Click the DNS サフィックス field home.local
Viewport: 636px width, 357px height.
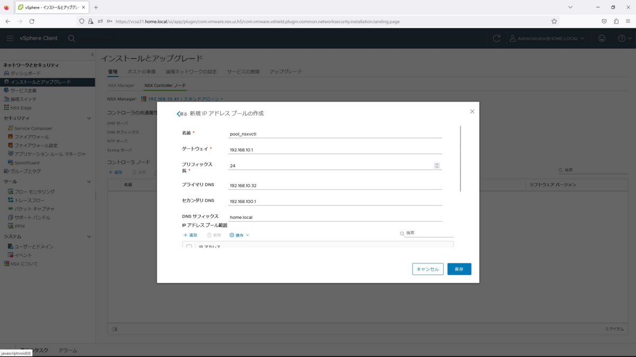click(x=335, y=217)
